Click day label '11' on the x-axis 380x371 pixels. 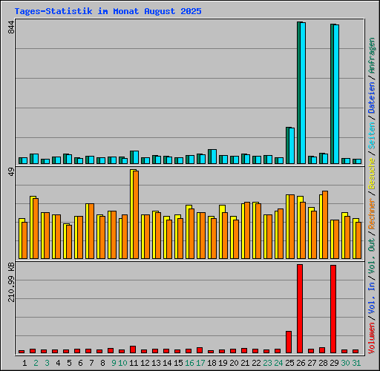point(134,363)
